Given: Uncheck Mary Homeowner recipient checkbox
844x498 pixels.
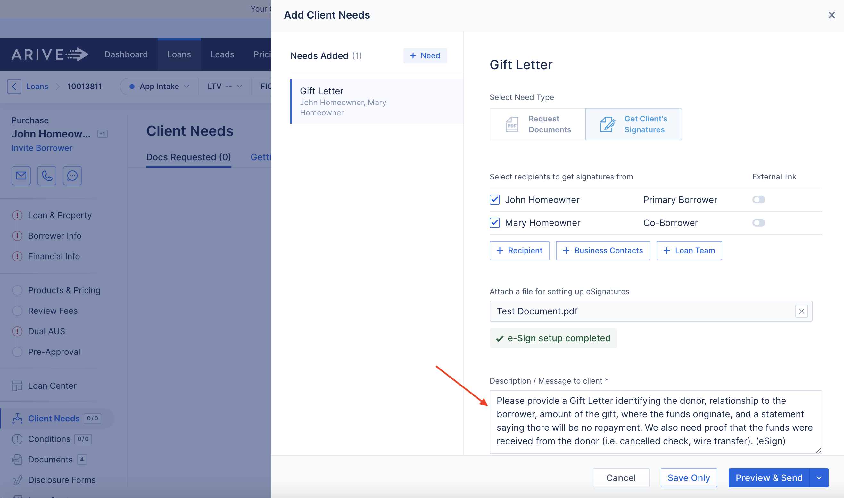Looking at the screenshot, I should [x=494, y=222].
